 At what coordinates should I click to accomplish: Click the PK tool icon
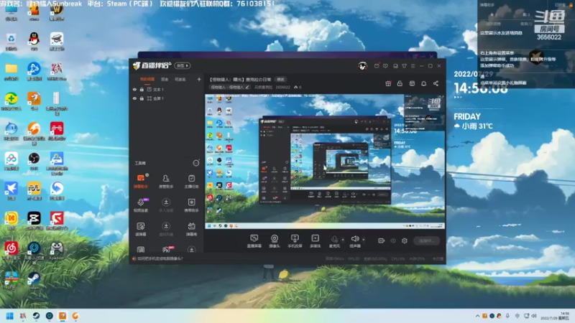pyautogui.click(x=167, y=250)
